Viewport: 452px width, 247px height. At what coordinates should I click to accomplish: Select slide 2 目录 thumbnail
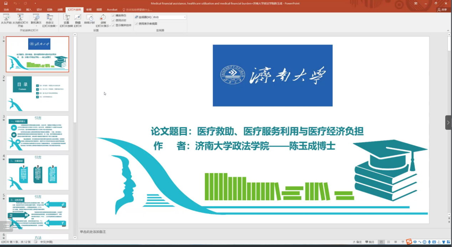point(37,93)
